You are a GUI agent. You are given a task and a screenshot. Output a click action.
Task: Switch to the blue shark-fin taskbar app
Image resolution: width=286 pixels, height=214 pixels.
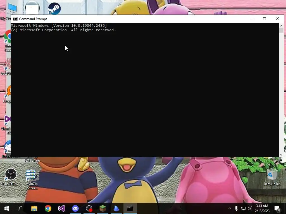tap(116, 208)
